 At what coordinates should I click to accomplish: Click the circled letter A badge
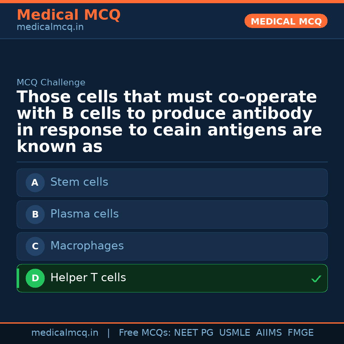(x=35, y=183)
